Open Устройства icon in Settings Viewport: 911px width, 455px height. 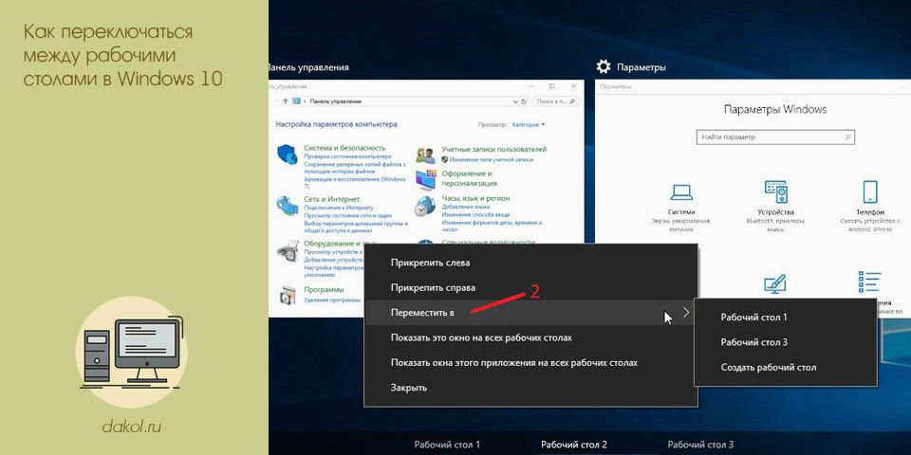(x=775, y=191)
